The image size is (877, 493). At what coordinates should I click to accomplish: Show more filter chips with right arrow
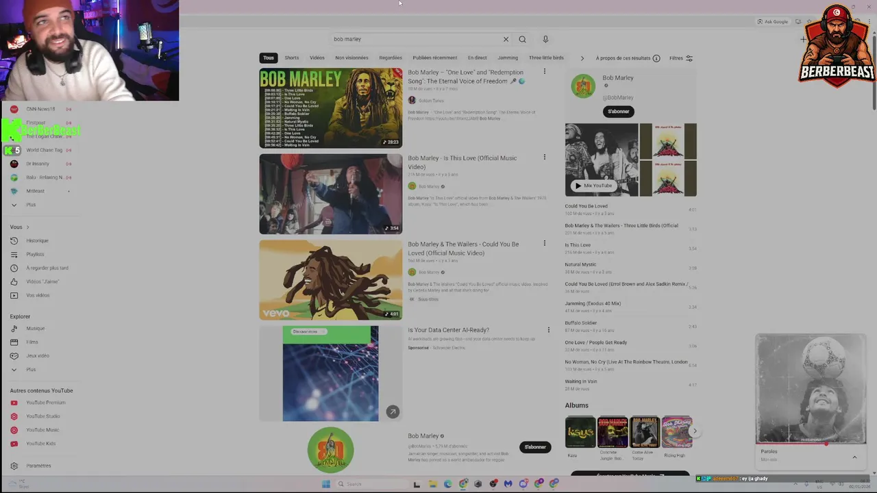point(582,58)
